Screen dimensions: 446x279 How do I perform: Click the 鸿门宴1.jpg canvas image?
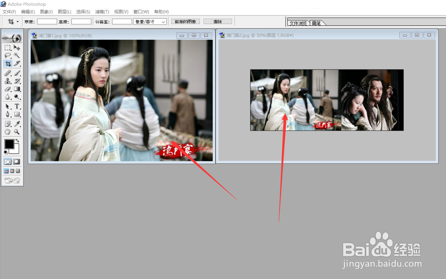coord(122,100)
